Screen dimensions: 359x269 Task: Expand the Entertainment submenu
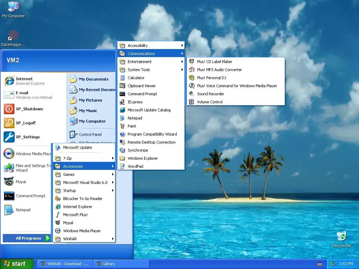(151, 62)
